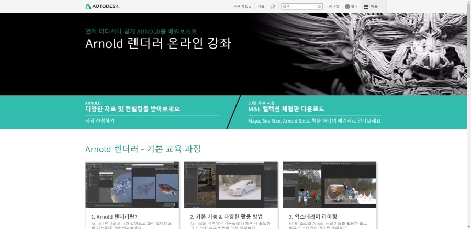Open the white car render course thumbnail
Image resolution: width=471 pixels, height=229 pixels.
click(x=231, y=185)
